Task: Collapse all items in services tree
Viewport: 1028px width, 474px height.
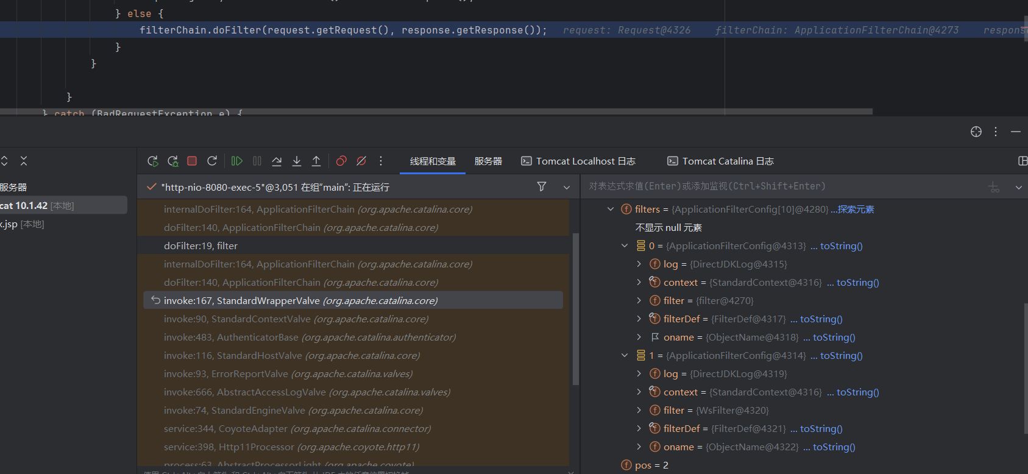Action: pos(24,161)
